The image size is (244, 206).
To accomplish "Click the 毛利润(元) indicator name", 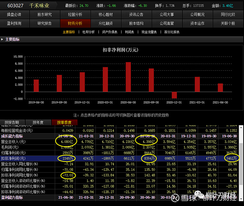I will pos(10,147).
